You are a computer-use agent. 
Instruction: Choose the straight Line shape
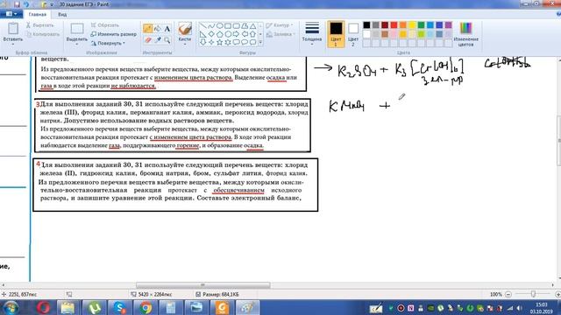(202, 26)
